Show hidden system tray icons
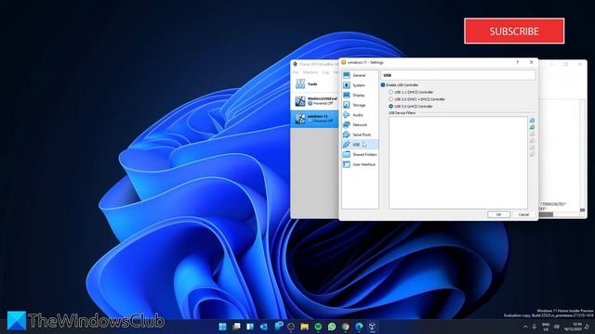 point(525,327)
